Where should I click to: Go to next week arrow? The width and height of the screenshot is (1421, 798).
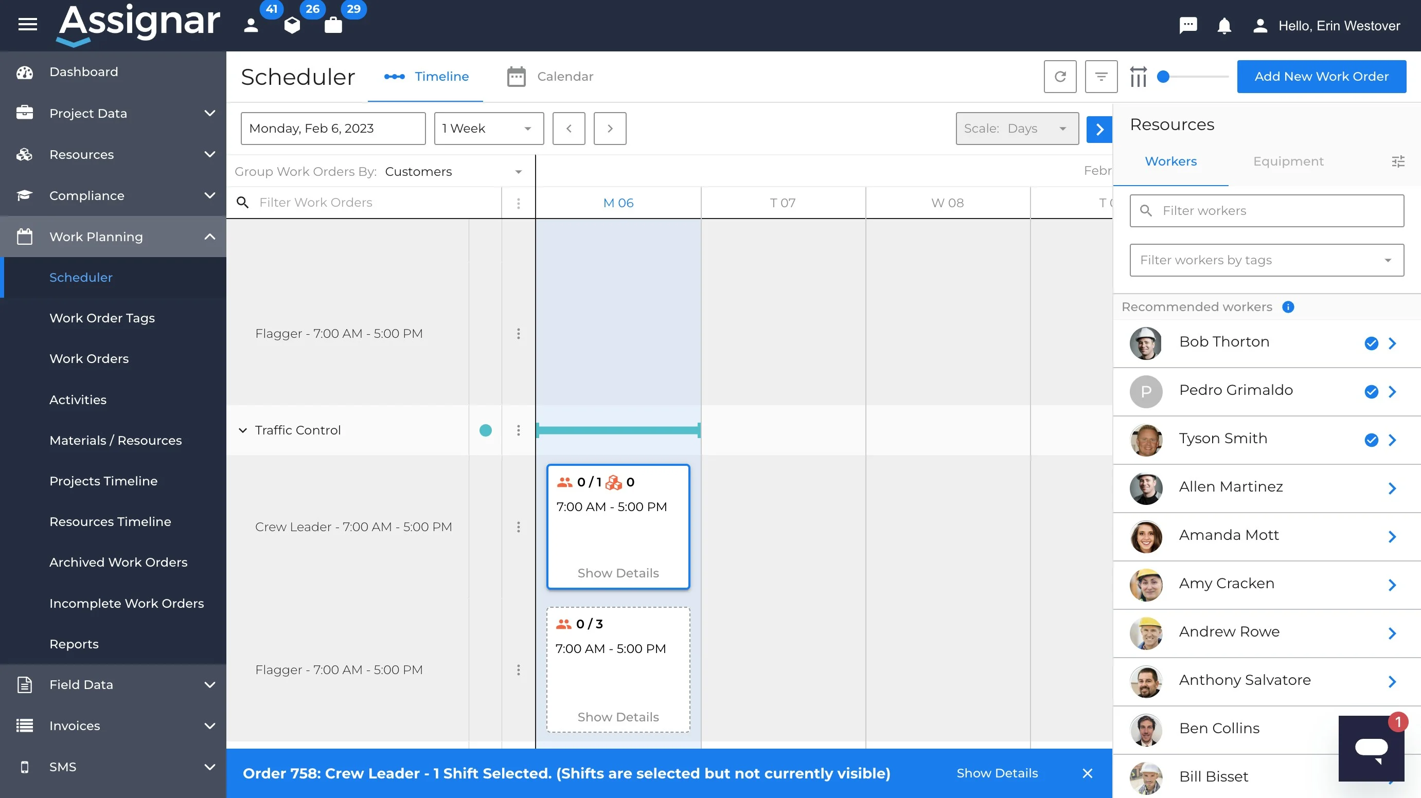click(610, 129)
